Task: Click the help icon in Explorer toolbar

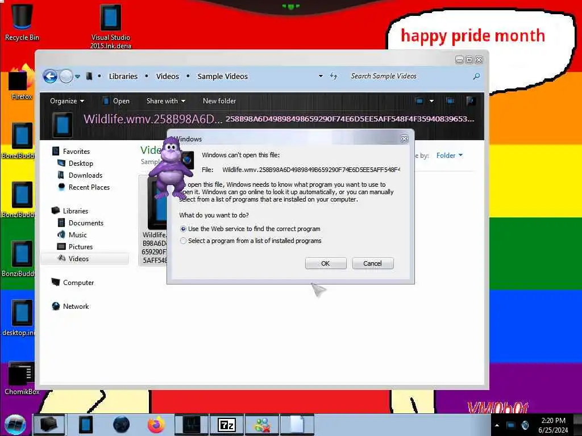Action: [x=471, y=101]
